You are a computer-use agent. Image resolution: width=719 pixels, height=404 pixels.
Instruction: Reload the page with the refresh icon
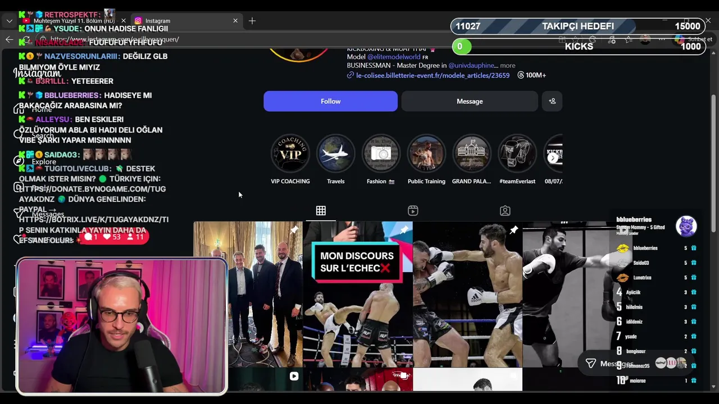pyautogui.click(x=26, y=40)
